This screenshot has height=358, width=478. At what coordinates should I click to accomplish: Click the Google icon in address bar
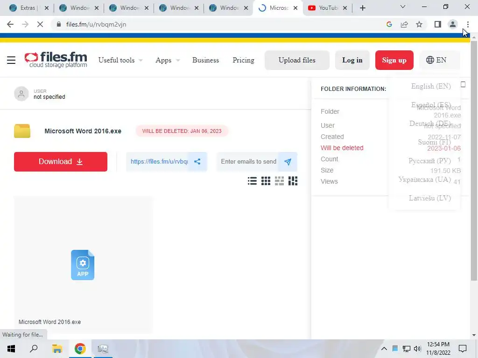point(389,24)
